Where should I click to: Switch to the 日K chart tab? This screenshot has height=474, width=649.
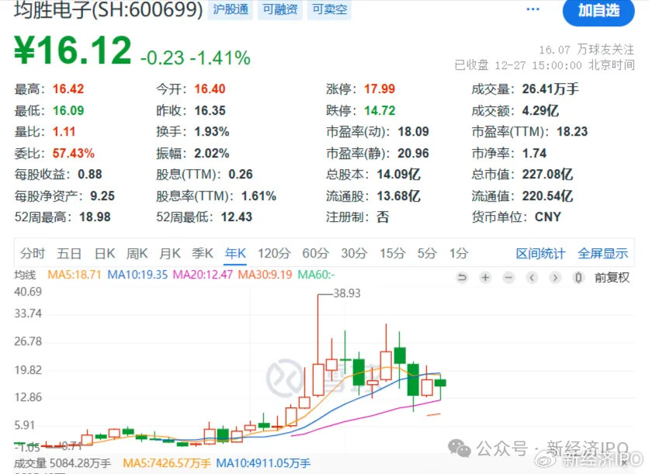[x=105, y=253]
